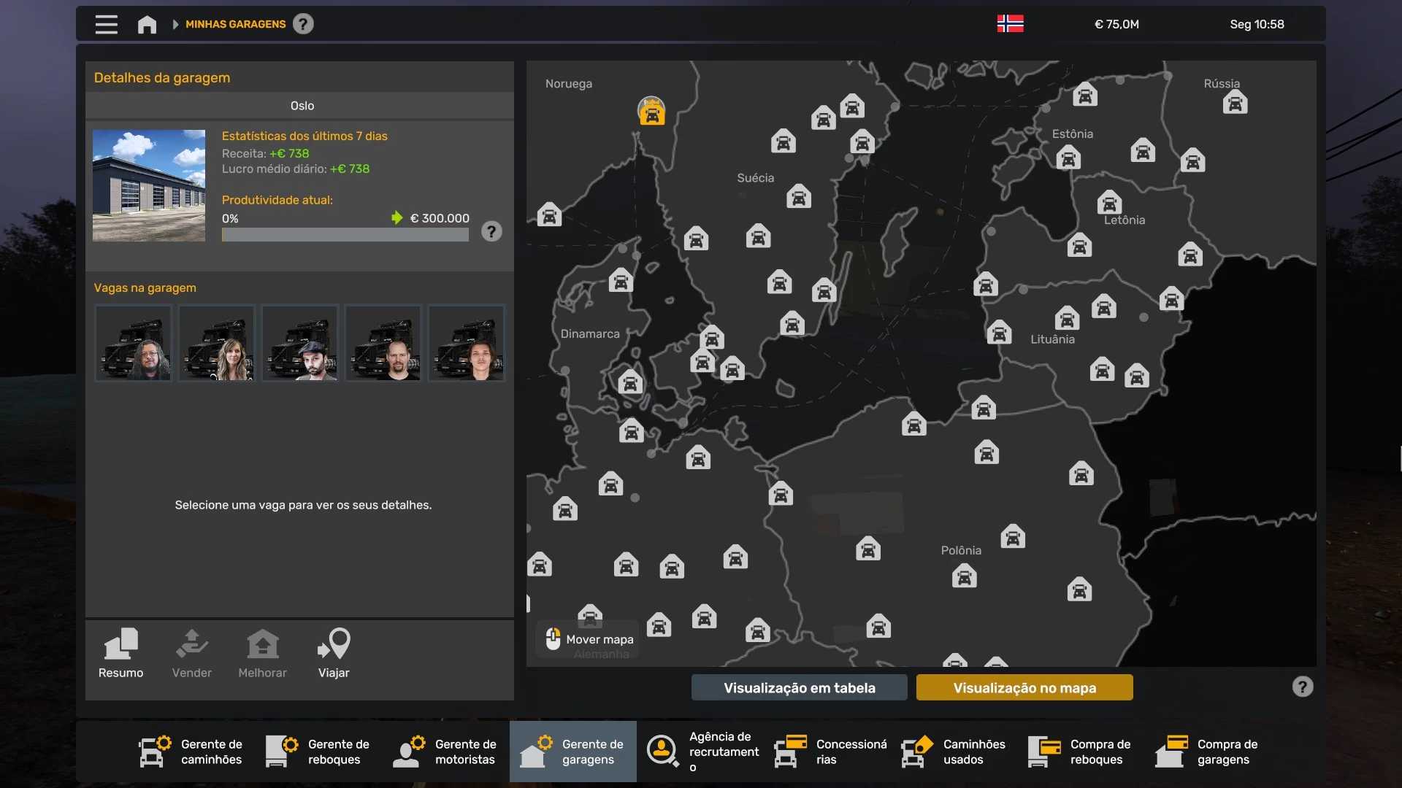The image size is (1402, 788).
Task: Switch to Visualização no mapa
Action: (x=1024, y=687)
